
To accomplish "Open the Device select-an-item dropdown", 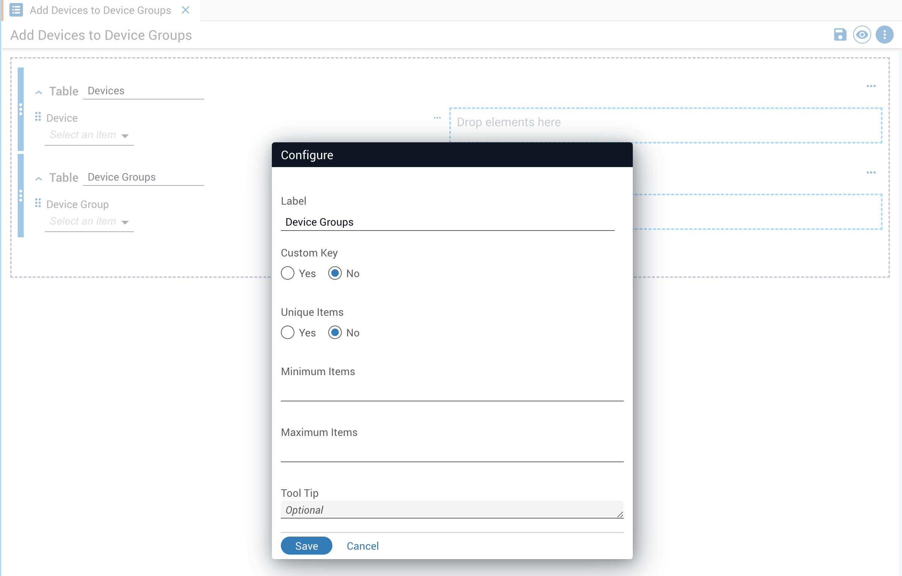I will coord(89,135).
